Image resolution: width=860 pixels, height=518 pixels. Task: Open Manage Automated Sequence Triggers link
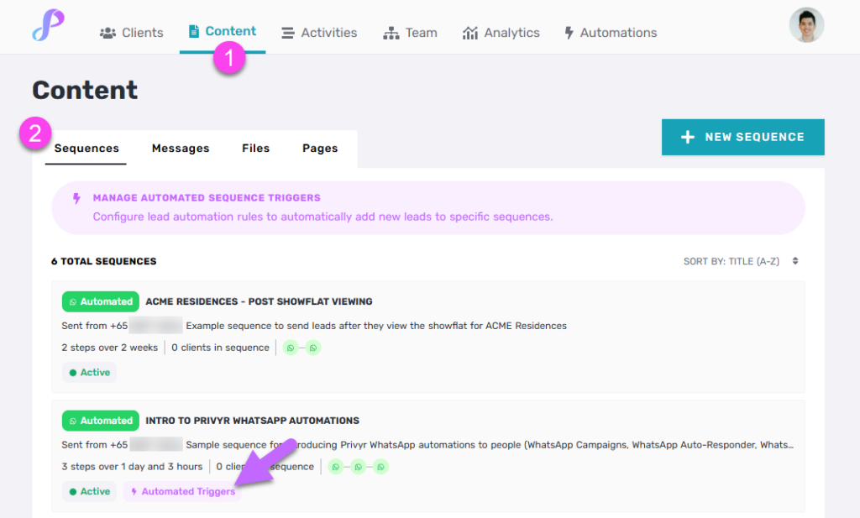(x=207, y=198)
